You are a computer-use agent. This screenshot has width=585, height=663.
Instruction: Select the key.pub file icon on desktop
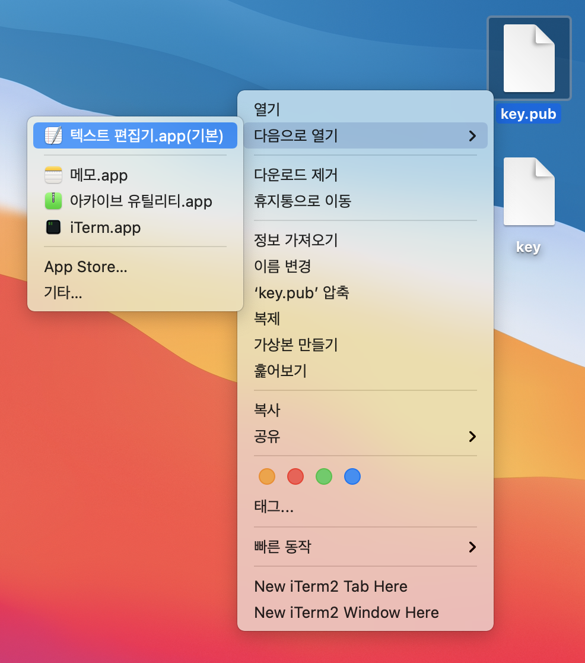pos(529,58)
